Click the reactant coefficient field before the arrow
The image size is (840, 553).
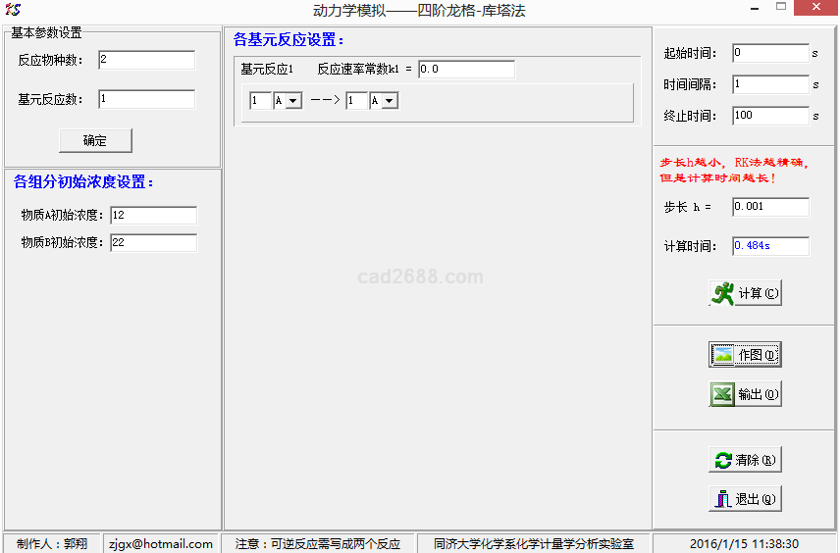pyautogui.click(x=260, y=101)
